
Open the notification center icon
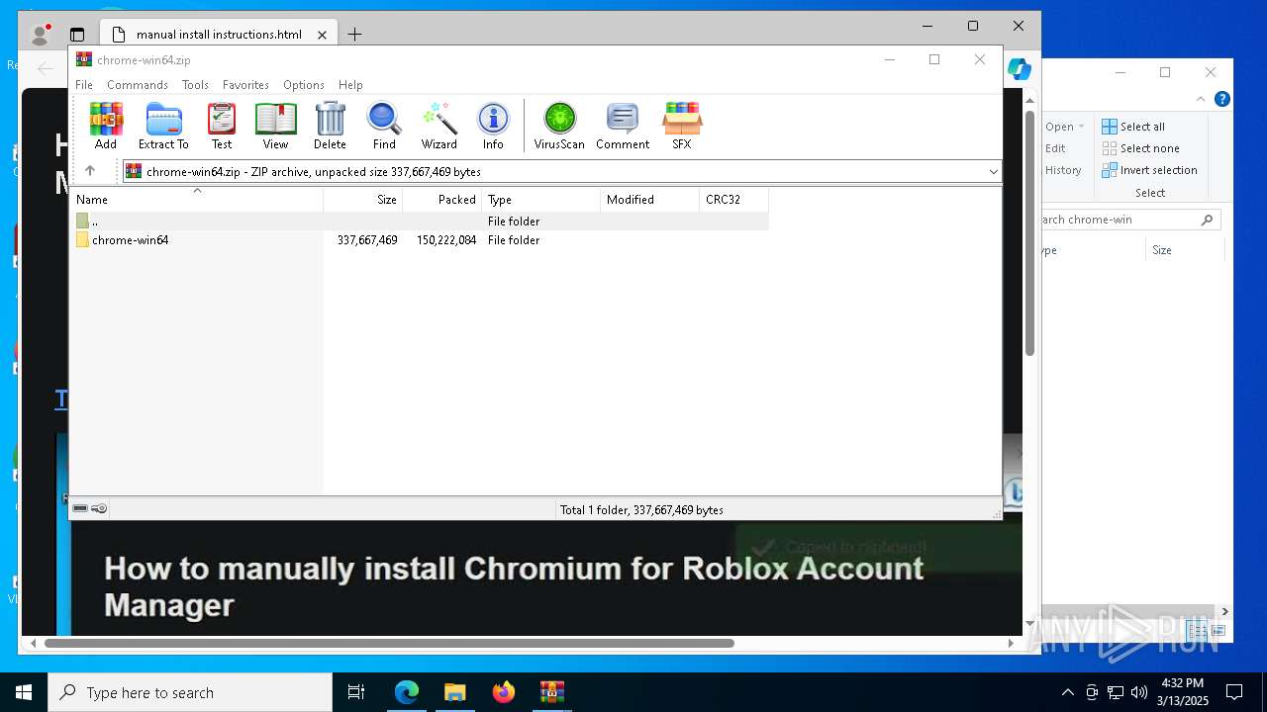1234,692
